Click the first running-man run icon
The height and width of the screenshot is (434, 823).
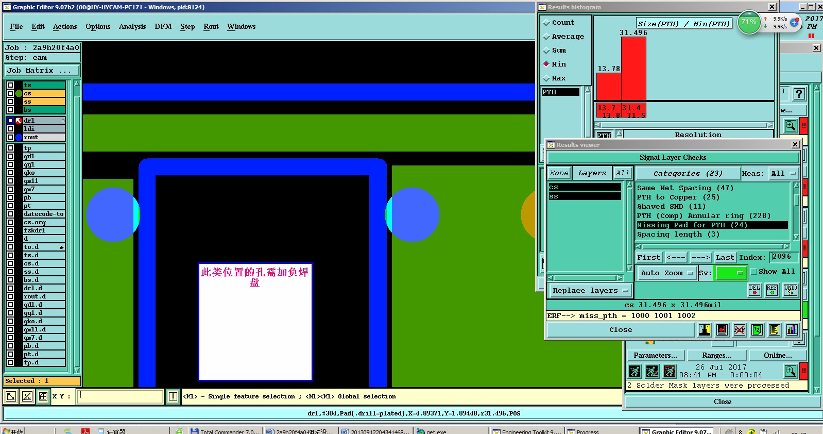click(635, 371)
